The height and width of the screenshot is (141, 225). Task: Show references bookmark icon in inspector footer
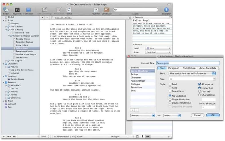(142, 136)
